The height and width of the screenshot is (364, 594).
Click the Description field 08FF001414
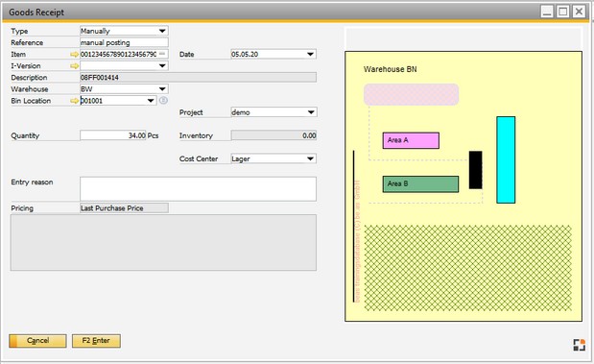click(198, 78)
